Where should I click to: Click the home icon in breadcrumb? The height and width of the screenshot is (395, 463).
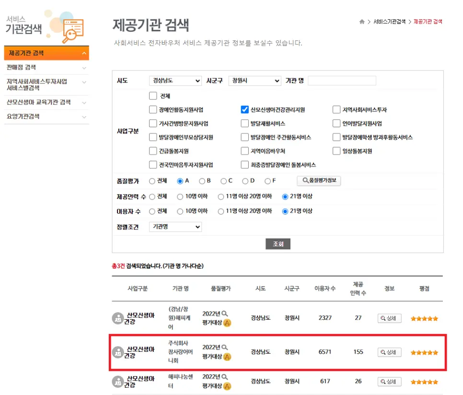pos(361,22)
